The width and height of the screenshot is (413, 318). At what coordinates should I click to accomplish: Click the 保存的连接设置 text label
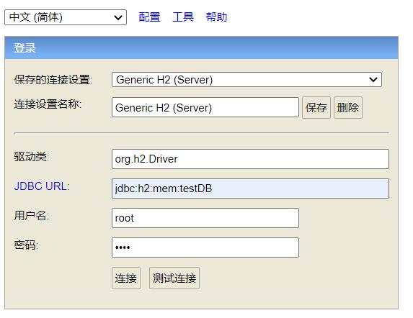coord(53,80)
